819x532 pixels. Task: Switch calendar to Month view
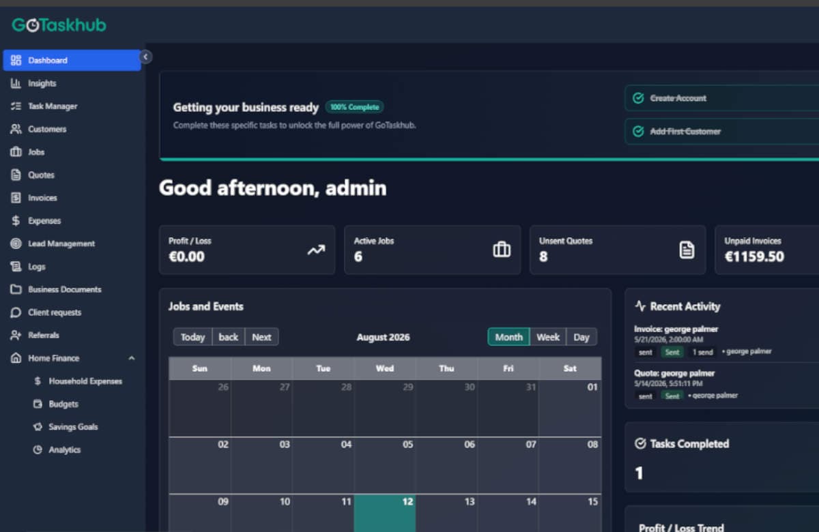point(508,337)
